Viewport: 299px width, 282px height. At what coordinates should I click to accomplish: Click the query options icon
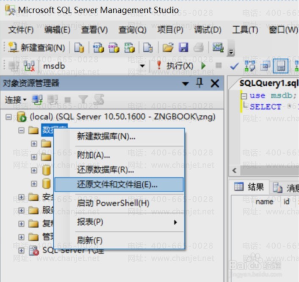click(266, 66)
